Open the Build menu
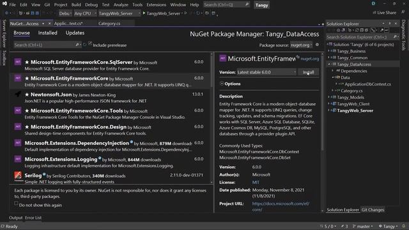This screenshot has width=409, height=230. 76,4
